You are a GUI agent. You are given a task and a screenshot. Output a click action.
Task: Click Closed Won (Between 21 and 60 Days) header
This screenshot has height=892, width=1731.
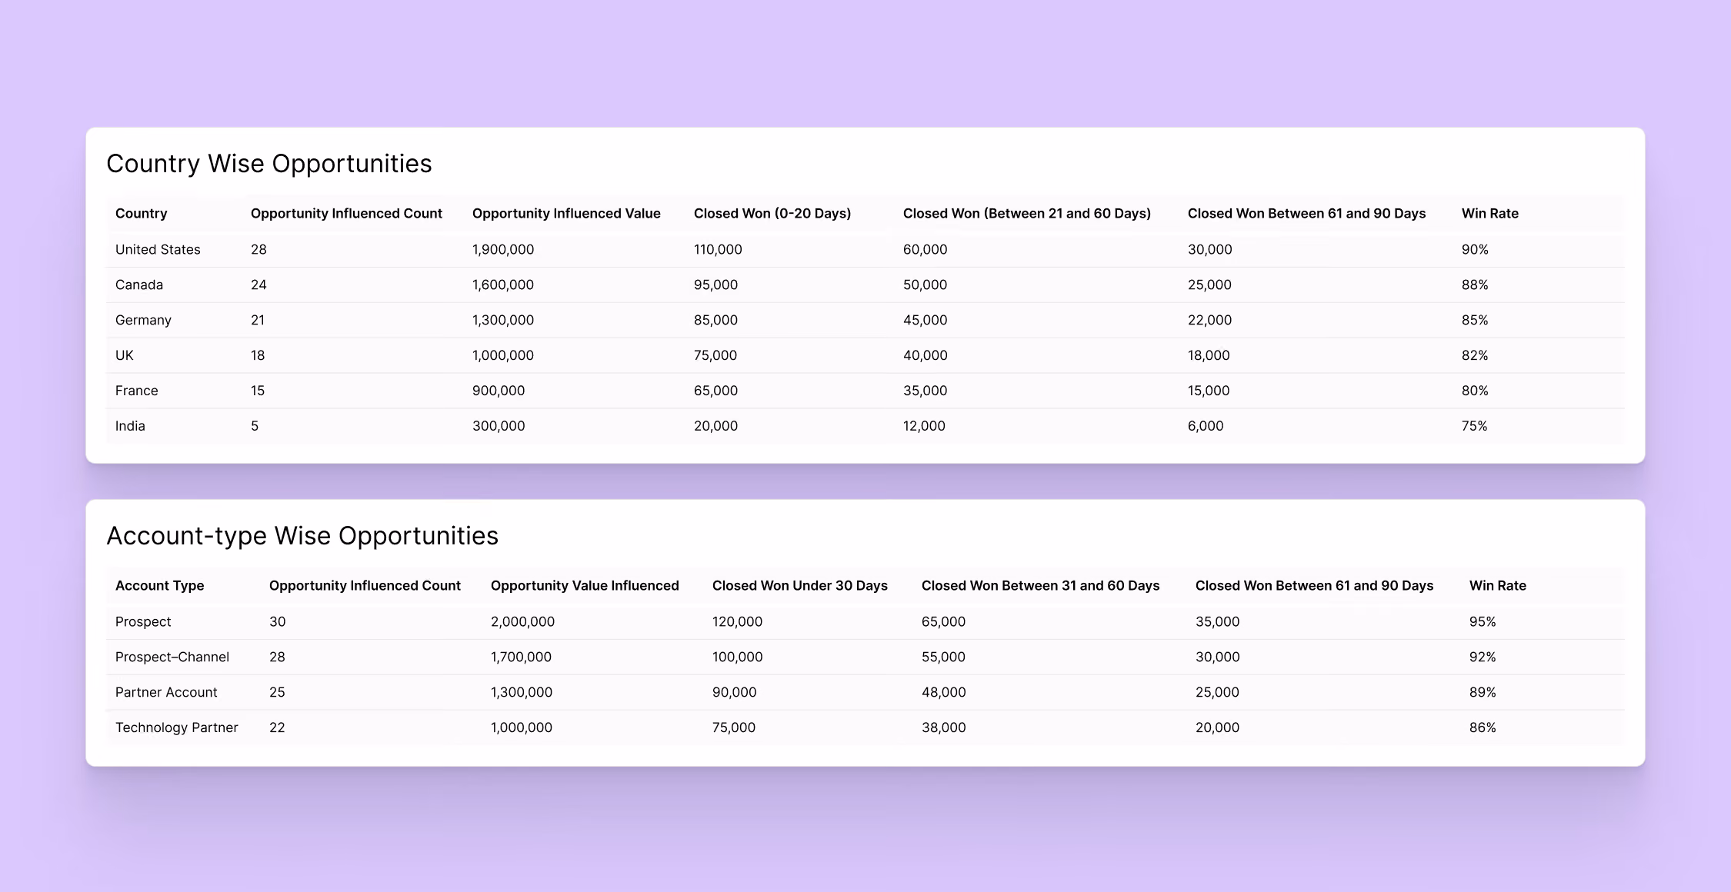[x=1027, y=214]
